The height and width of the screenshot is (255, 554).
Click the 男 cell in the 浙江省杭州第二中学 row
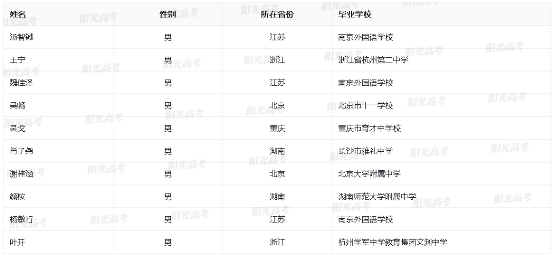[x=168, y=60]
